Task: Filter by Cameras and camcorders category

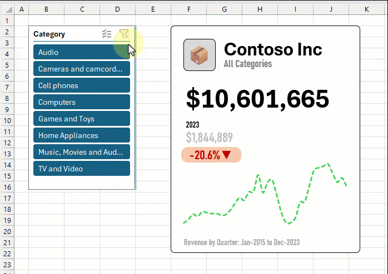Action: pos(82,69)
